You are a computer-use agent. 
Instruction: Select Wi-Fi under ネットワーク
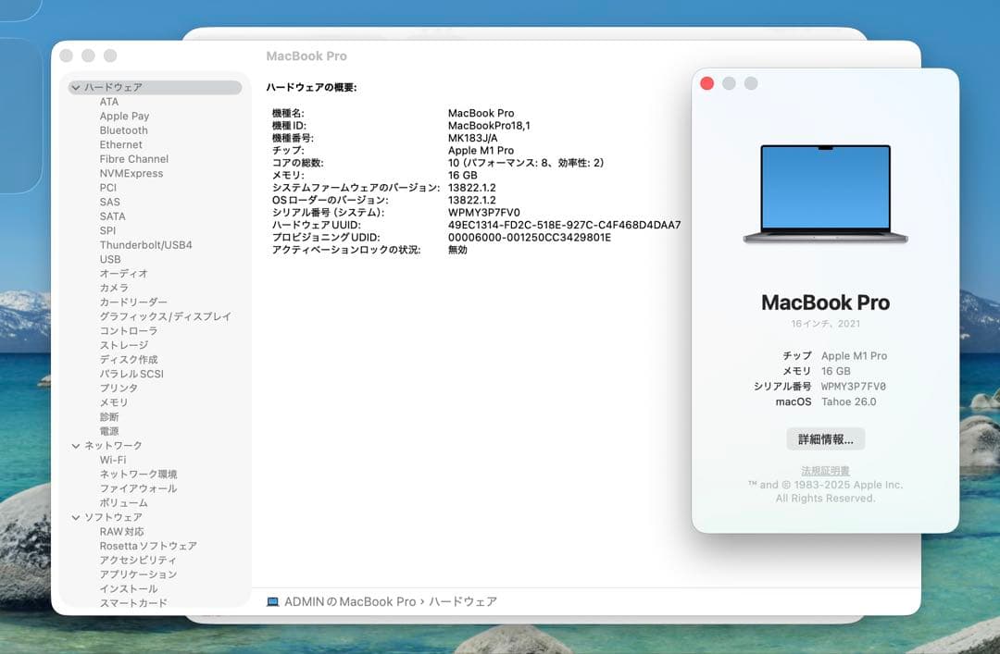(x=113, y=461)
